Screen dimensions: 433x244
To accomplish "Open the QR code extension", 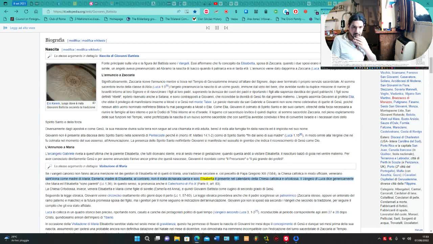I will 256,12.
